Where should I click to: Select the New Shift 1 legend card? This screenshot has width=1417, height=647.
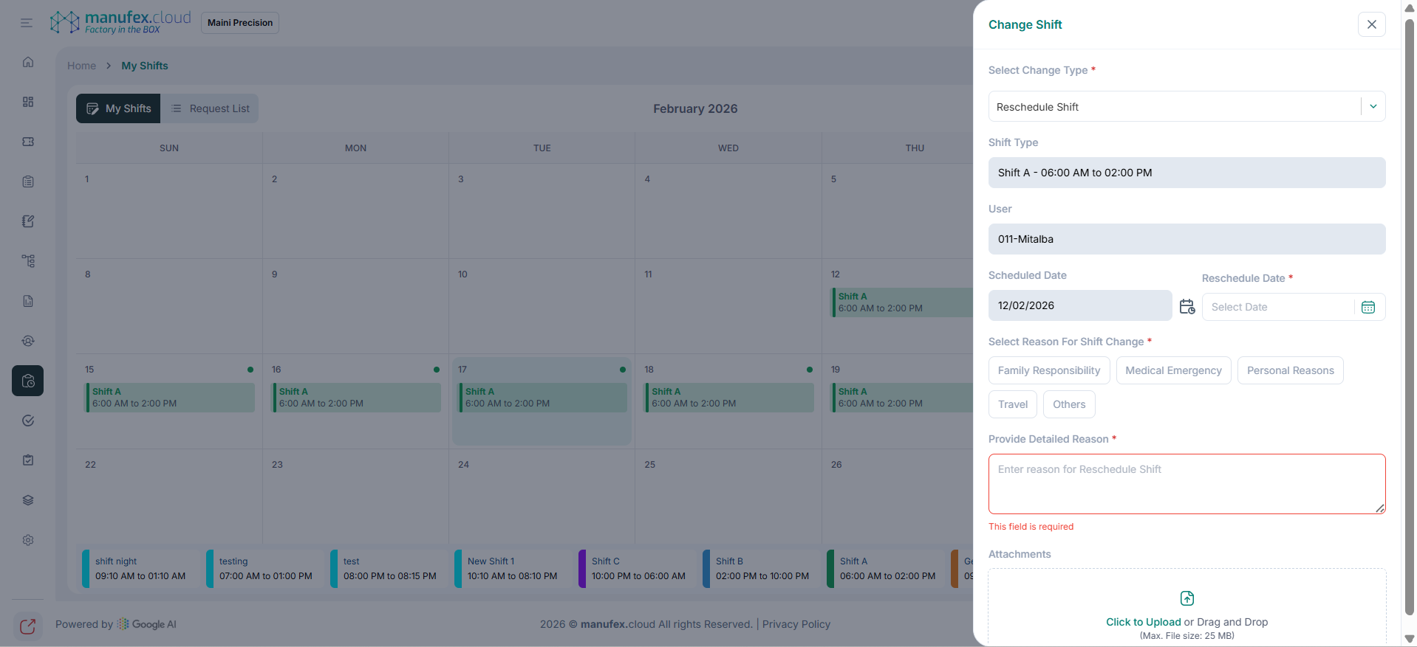coord(513,569)
